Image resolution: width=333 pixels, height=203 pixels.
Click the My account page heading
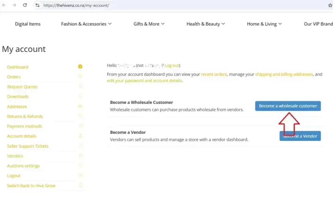(24, 49)
